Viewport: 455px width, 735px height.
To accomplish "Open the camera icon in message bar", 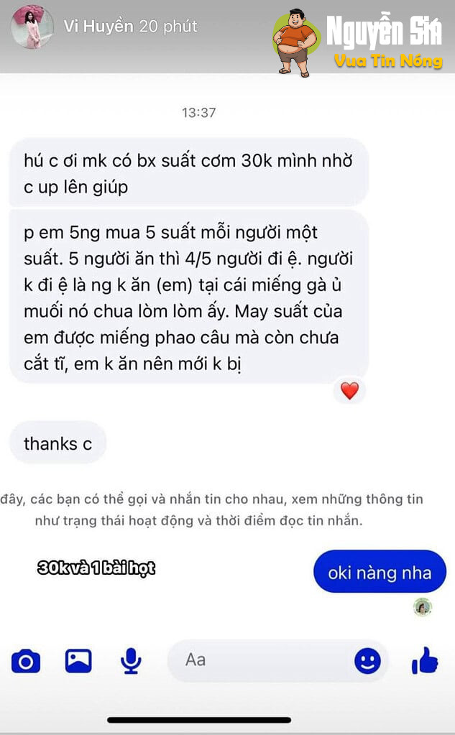I will [26, 661].
